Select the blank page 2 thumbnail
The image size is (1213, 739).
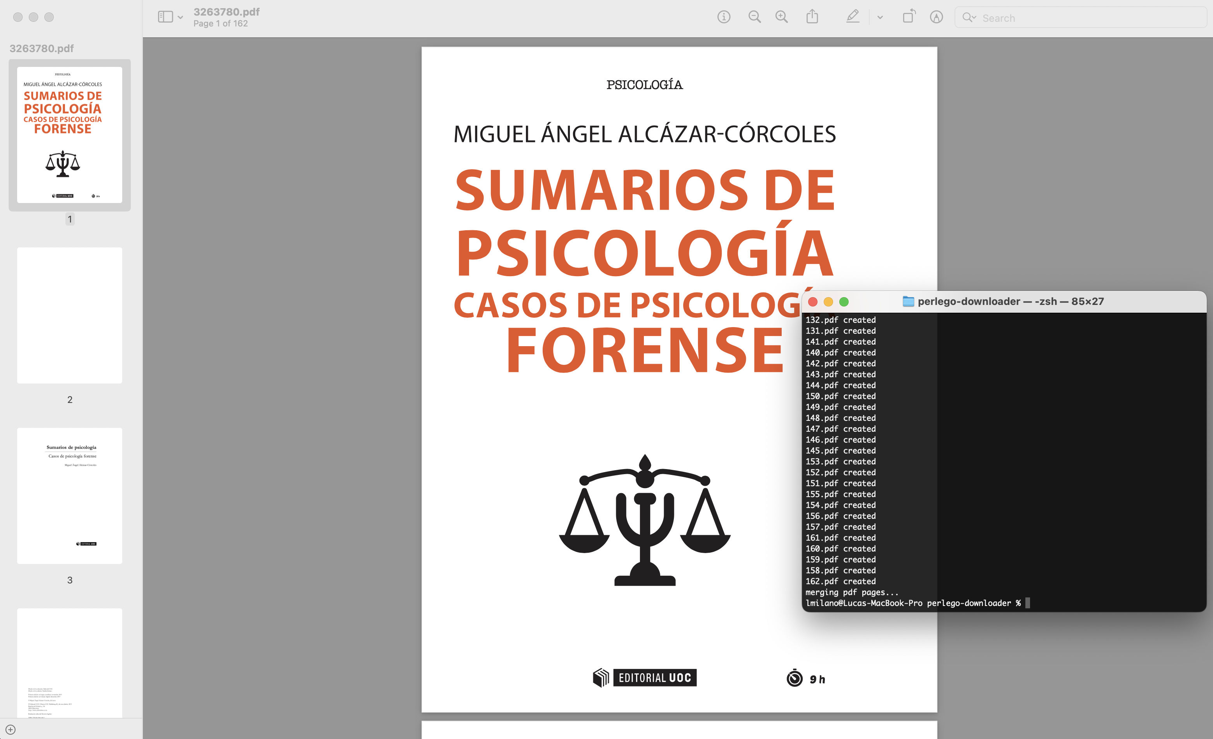69,315
